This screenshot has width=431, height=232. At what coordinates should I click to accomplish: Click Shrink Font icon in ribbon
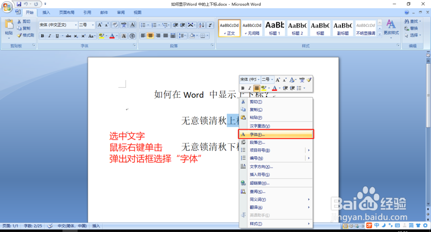click(x=106, y=25)
